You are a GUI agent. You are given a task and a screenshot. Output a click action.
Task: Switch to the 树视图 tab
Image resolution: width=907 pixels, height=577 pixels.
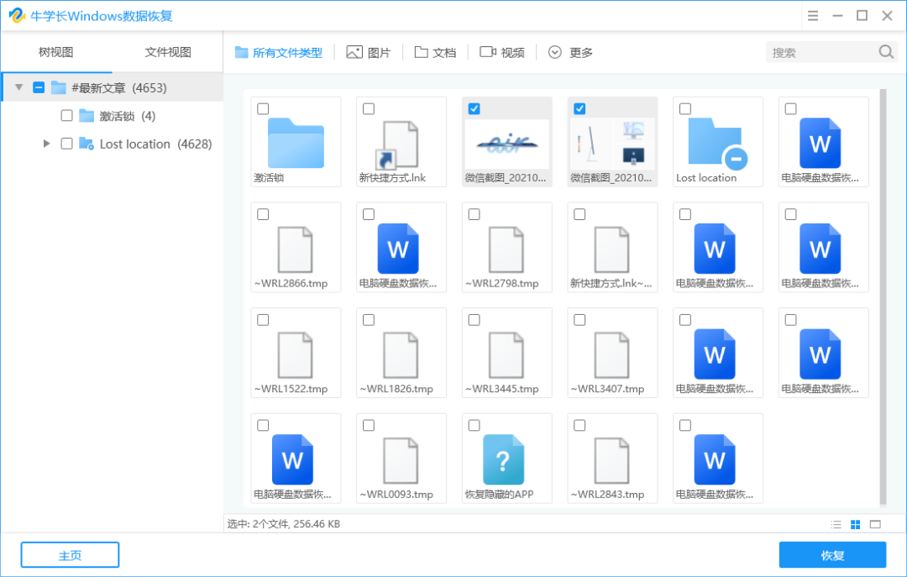tap(56, 51)
